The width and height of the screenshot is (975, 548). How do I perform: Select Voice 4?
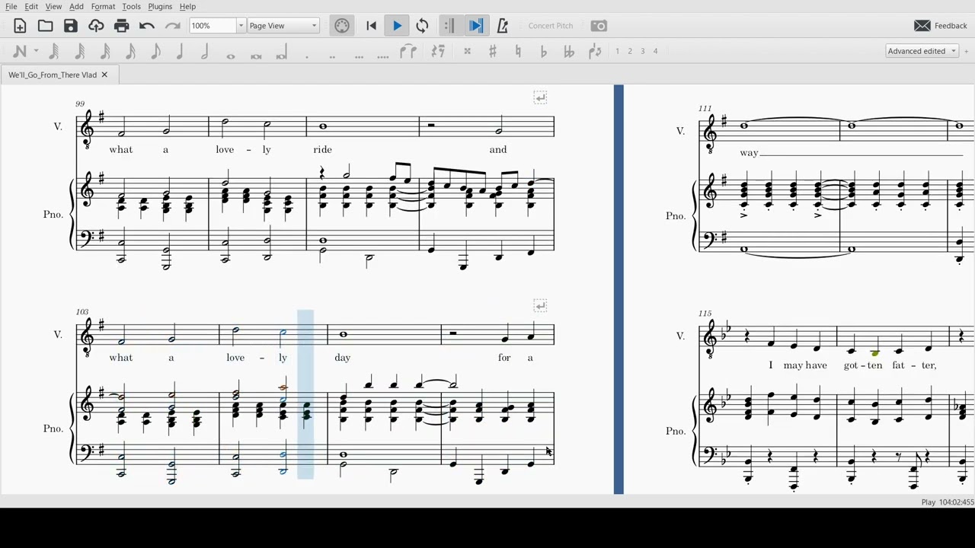[x=655, y=51]
